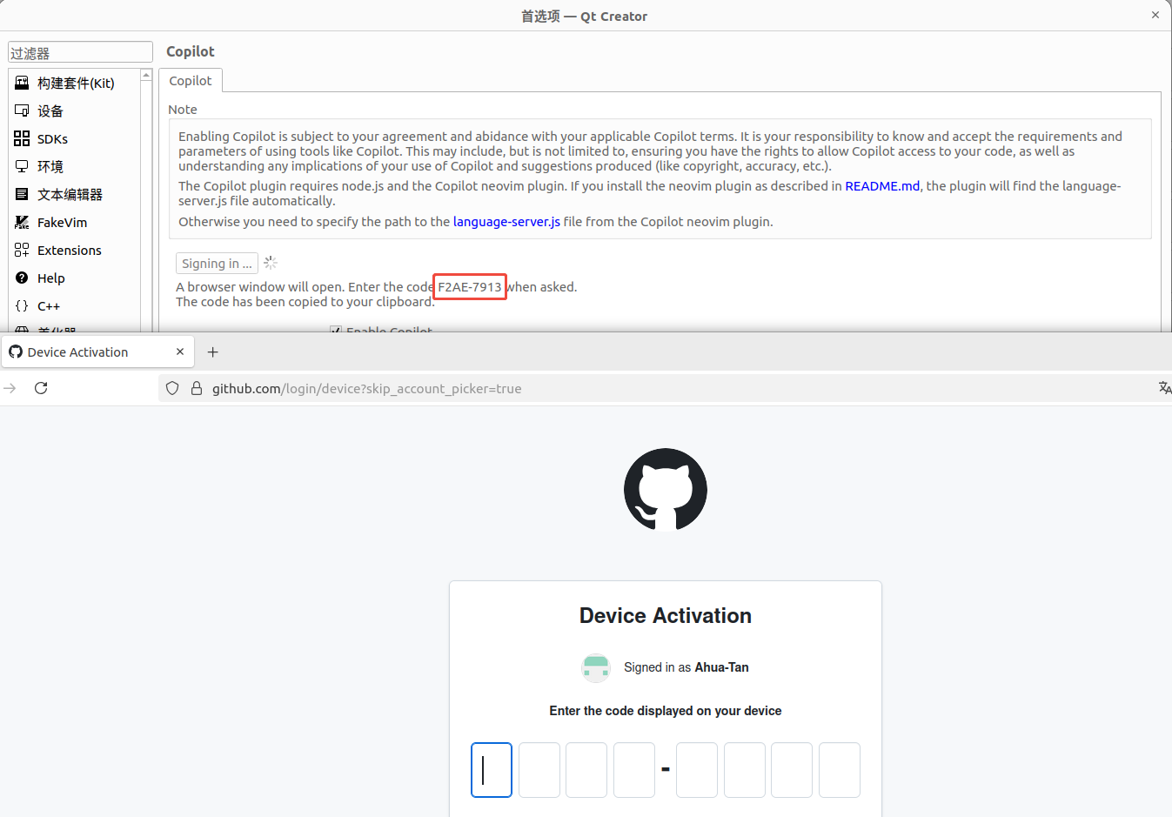
Task: Open the shield tracking protection icon
Action: tap(172, 388)
